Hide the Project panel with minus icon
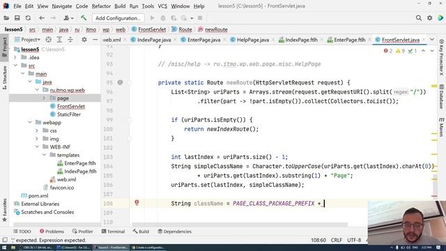The width and height of the screenshot is (446, 251). (95, 40)
